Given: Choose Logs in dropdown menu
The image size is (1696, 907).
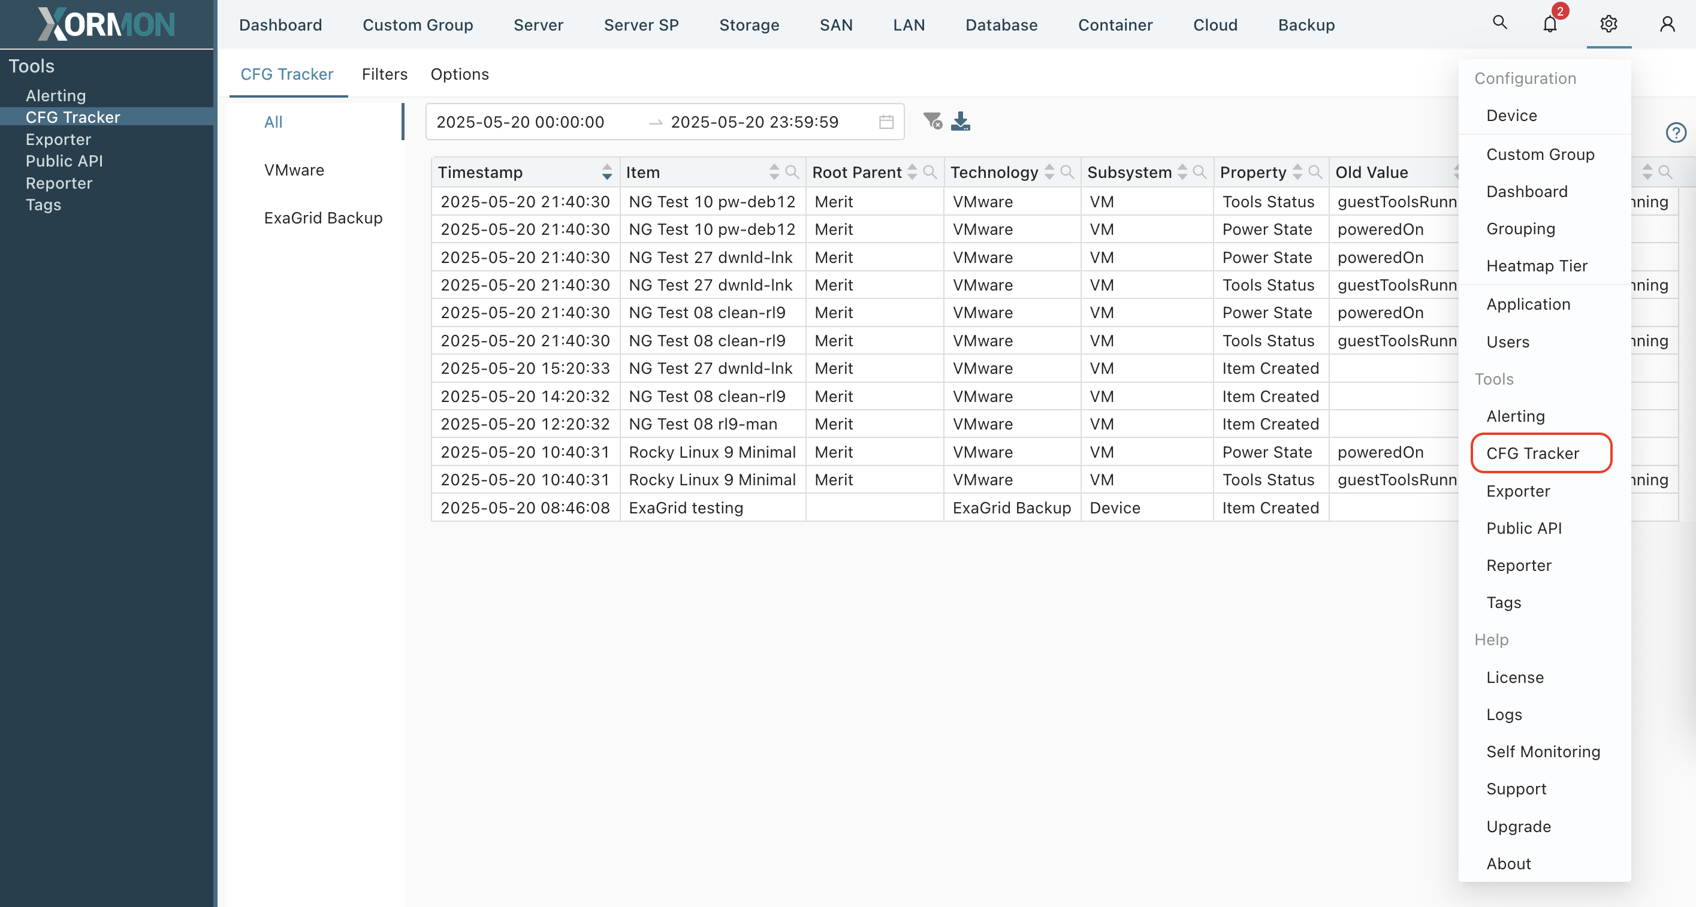Looking at the screenshot, I should [1504, 715].
